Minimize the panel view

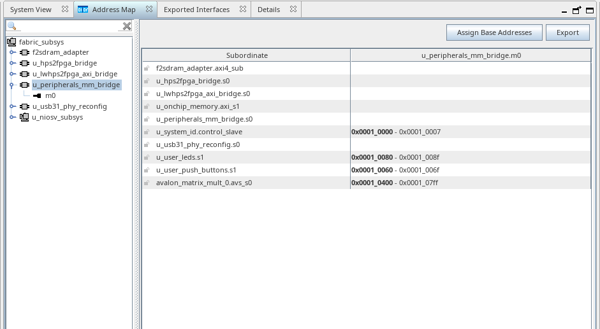pos(564,11)
